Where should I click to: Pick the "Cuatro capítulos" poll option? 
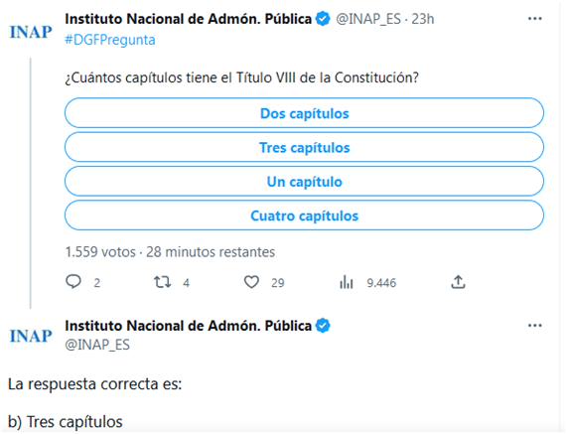point(304,216)
